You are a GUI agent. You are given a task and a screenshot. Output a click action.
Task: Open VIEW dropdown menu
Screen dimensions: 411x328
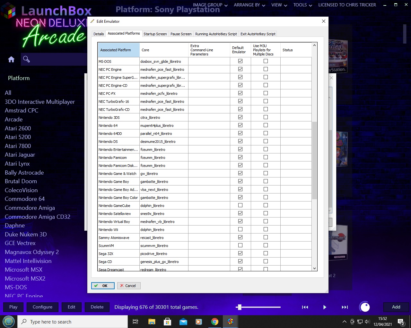coord(279,5)
